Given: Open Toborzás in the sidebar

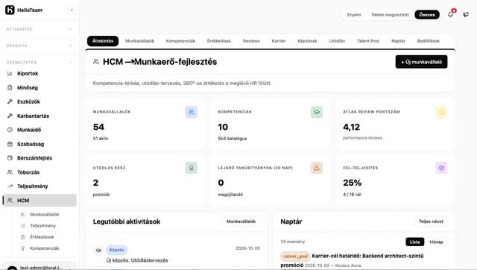Looking at the screenshot, I should pos(40,172).
